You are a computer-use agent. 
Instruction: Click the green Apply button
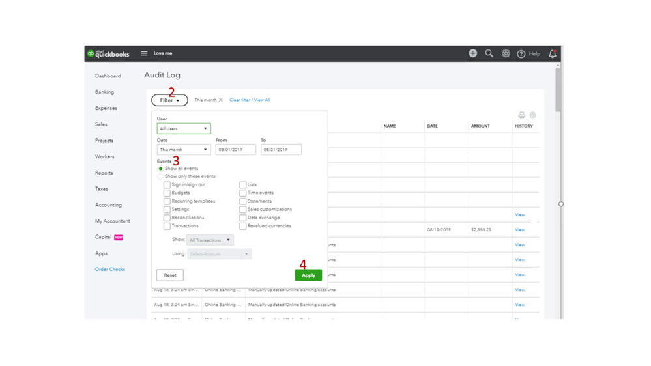click(308, 275)
